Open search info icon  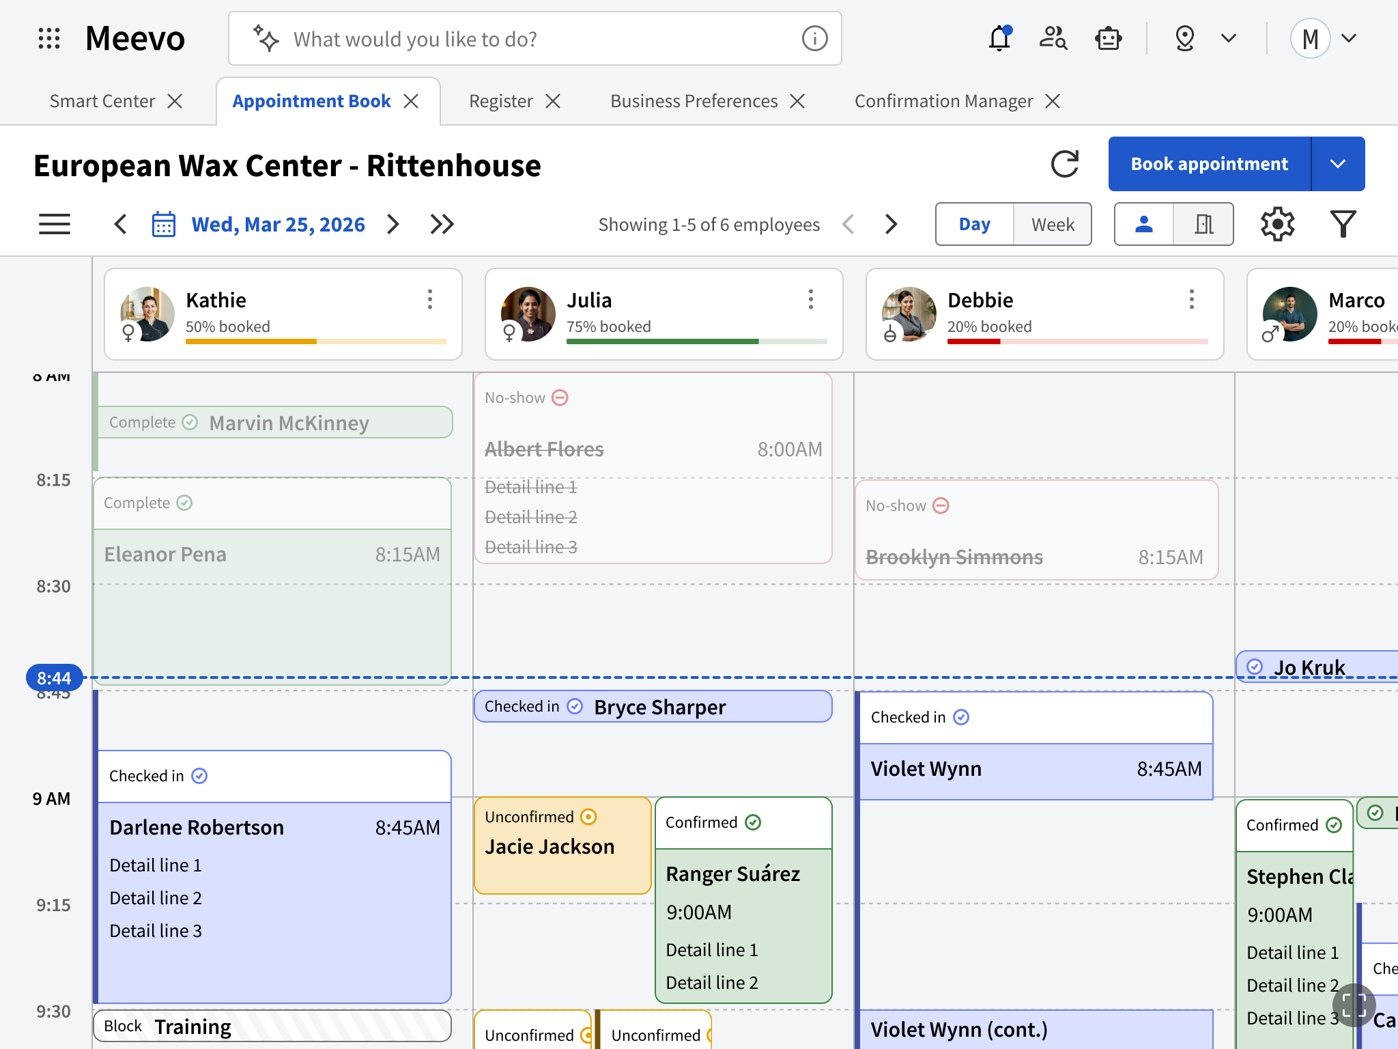[814, 38]
